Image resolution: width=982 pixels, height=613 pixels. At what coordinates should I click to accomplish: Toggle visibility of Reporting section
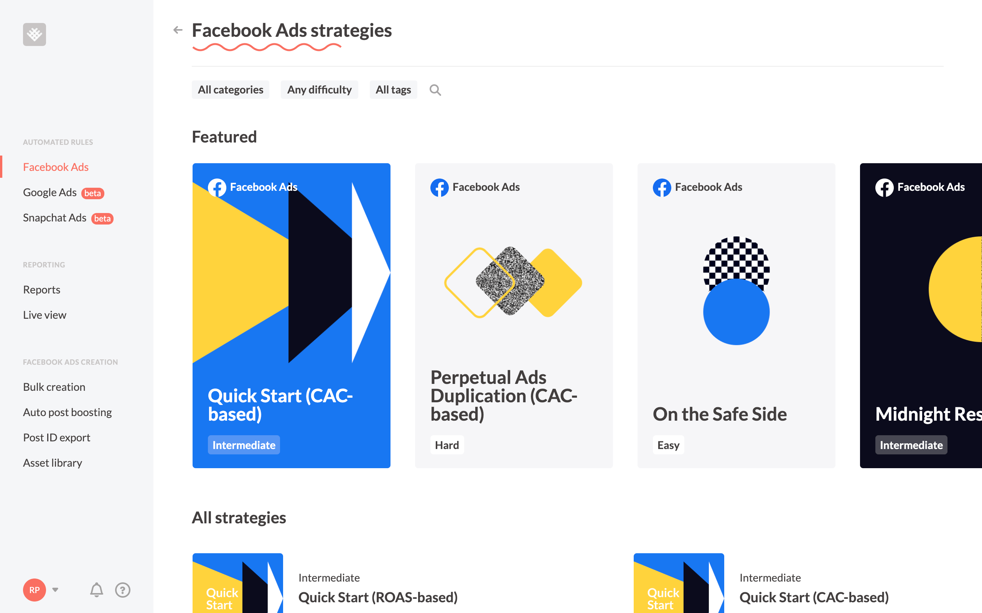click(x=44, y=264)
